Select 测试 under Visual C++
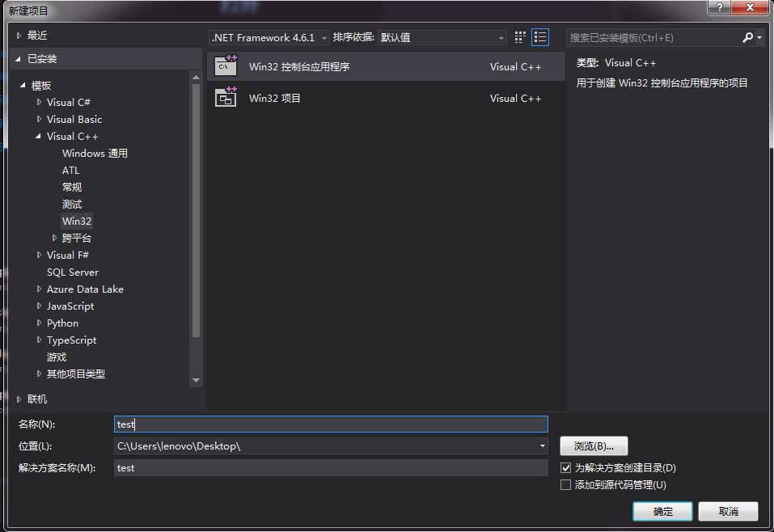Screen dimensions: 774x532 [x=71, y=205]
